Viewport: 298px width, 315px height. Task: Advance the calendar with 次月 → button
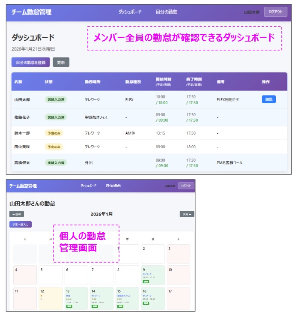point(187,214)
